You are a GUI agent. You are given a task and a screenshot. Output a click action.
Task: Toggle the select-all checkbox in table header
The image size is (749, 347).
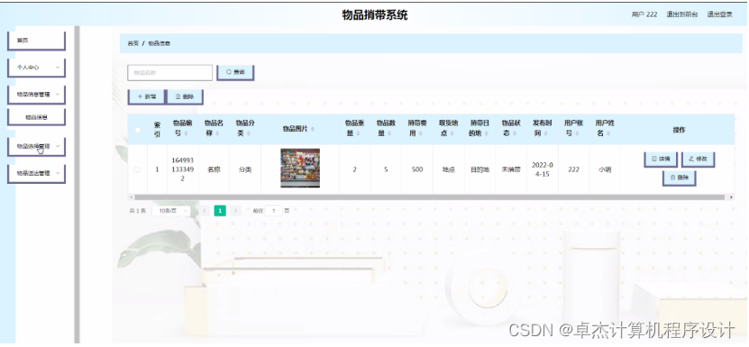coord(138,130)
